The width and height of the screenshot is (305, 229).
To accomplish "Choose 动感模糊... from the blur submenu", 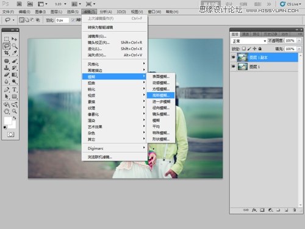I will 160,82.
